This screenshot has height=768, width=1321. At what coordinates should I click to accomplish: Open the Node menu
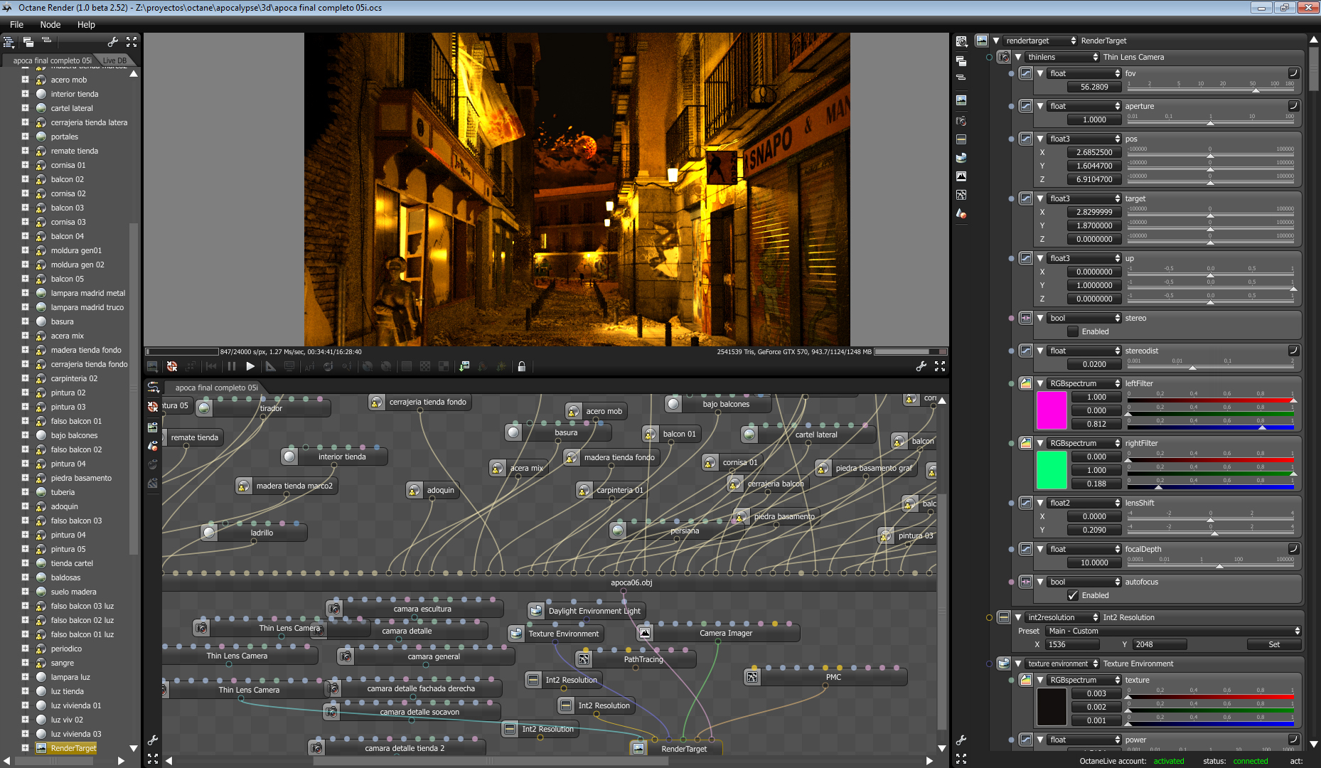click(x=50, y=24)
